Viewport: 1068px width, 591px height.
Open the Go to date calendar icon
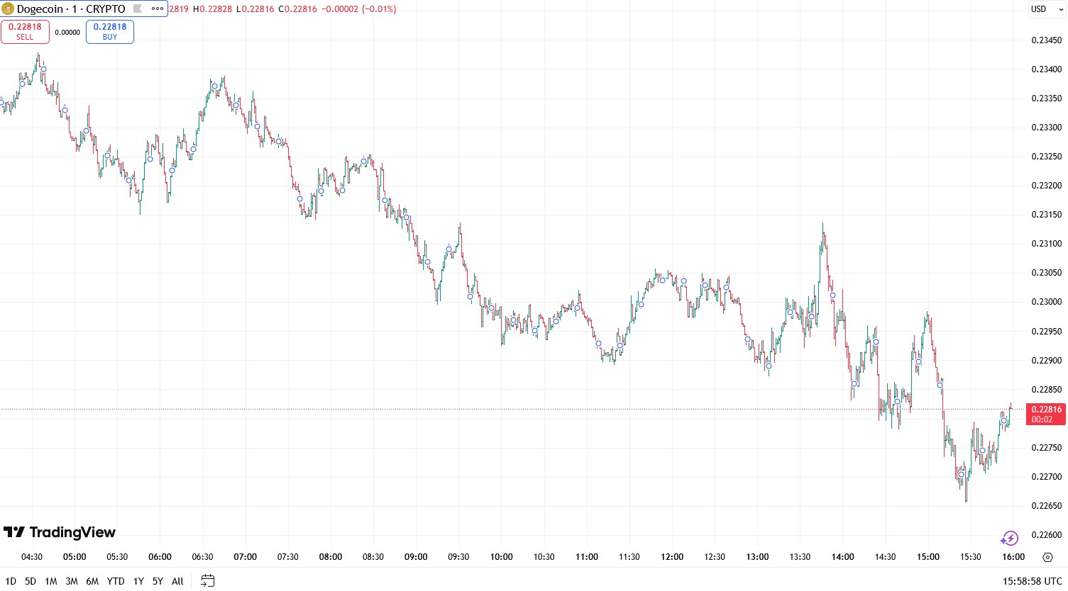[x=207, y=581]
